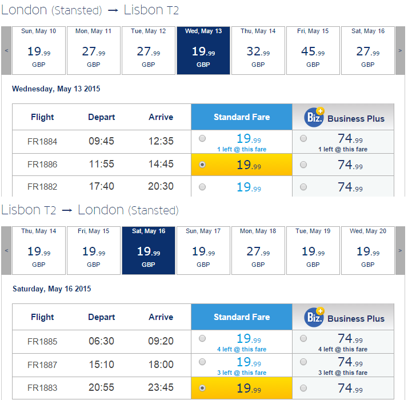Viewport: 408px width, 400px height.
Task: Switch outbound date to Fri, May 15
Action: pyautogui.click(x=313, y=50)
